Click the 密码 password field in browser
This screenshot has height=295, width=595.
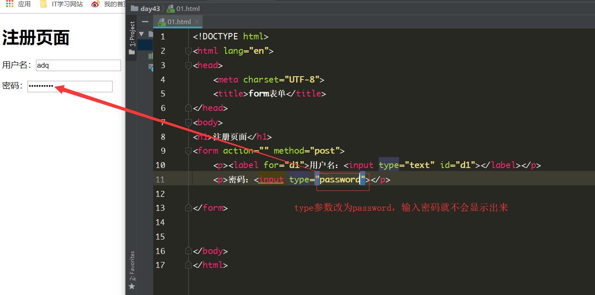[x=70, y=86]
